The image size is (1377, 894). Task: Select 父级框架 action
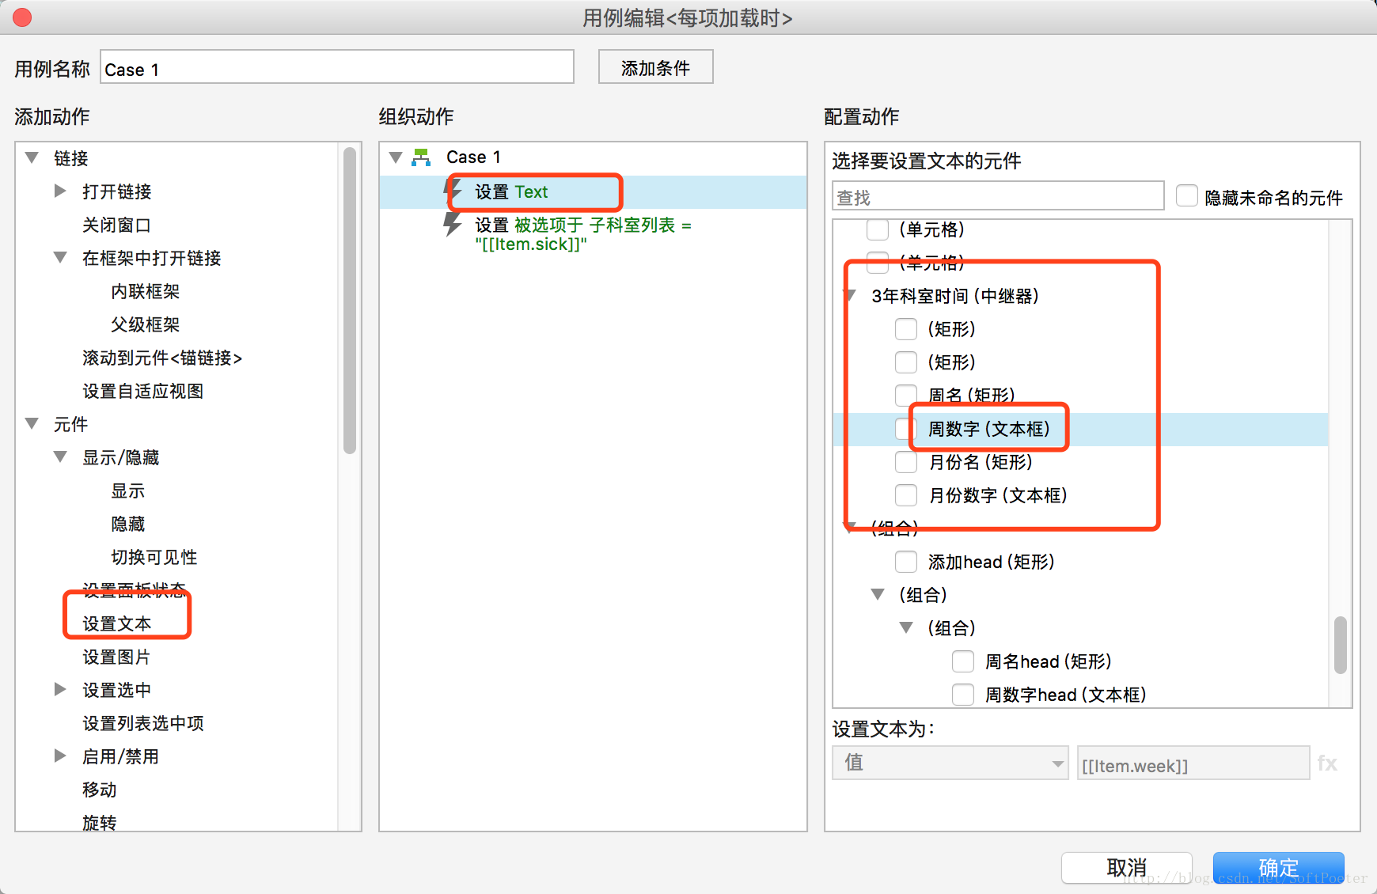[x=146, y=324]
